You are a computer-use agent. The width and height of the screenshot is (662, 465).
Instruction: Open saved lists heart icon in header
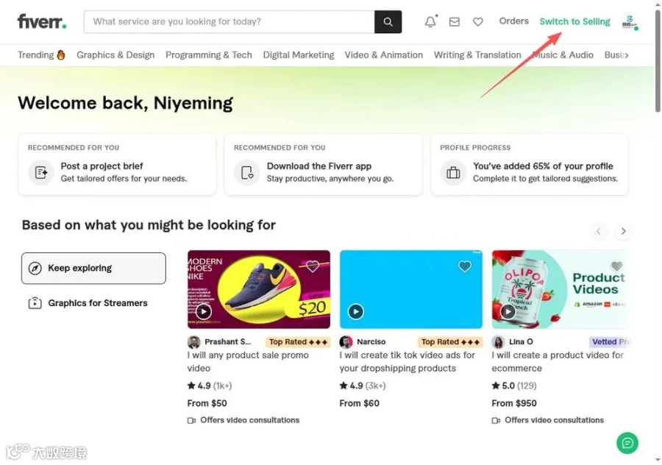[478, 21]
